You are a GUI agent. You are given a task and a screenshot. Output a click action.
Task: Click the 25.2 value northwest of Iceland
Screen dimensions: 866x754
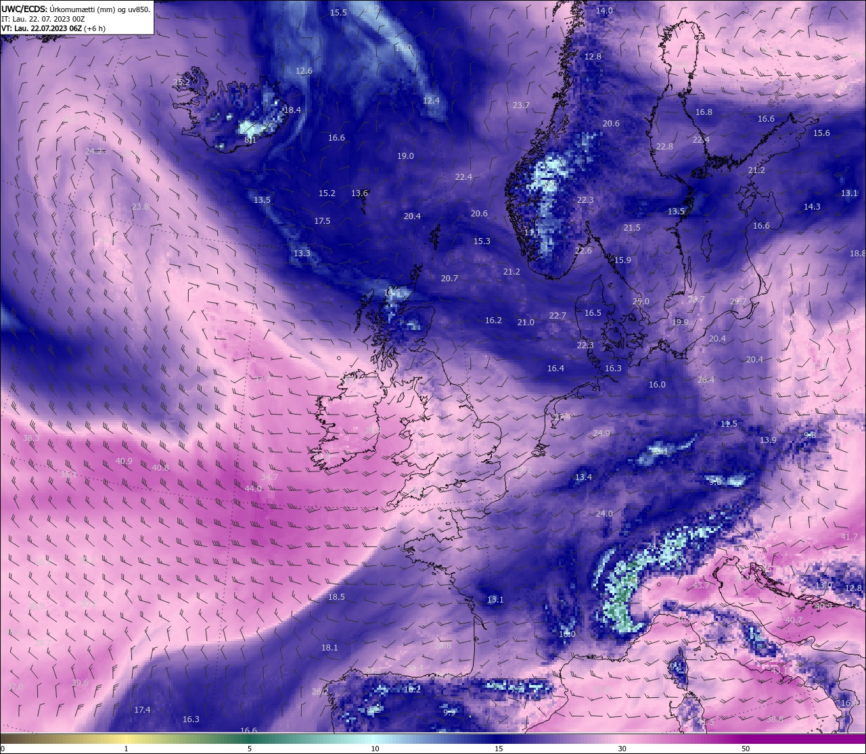(x=181, y=83)
